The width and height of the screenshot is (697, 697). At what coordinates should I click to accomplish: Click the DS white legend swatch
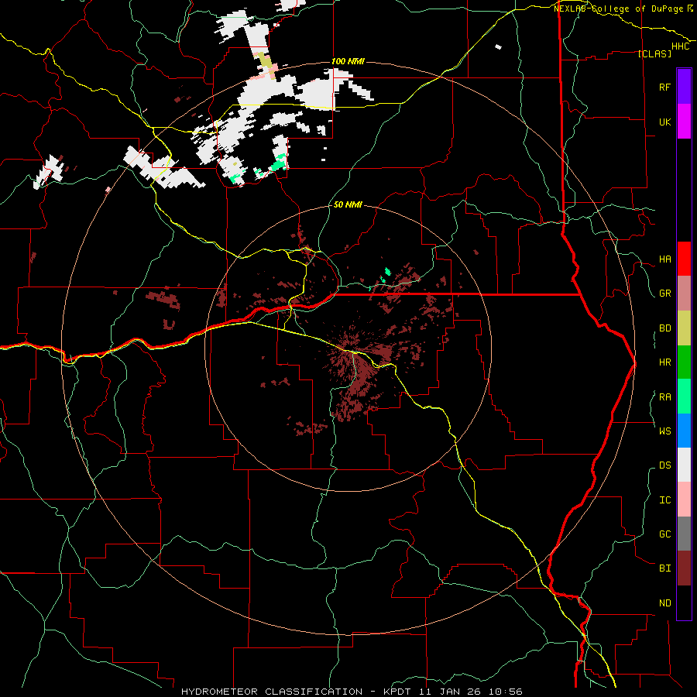[x=684, y=465]
